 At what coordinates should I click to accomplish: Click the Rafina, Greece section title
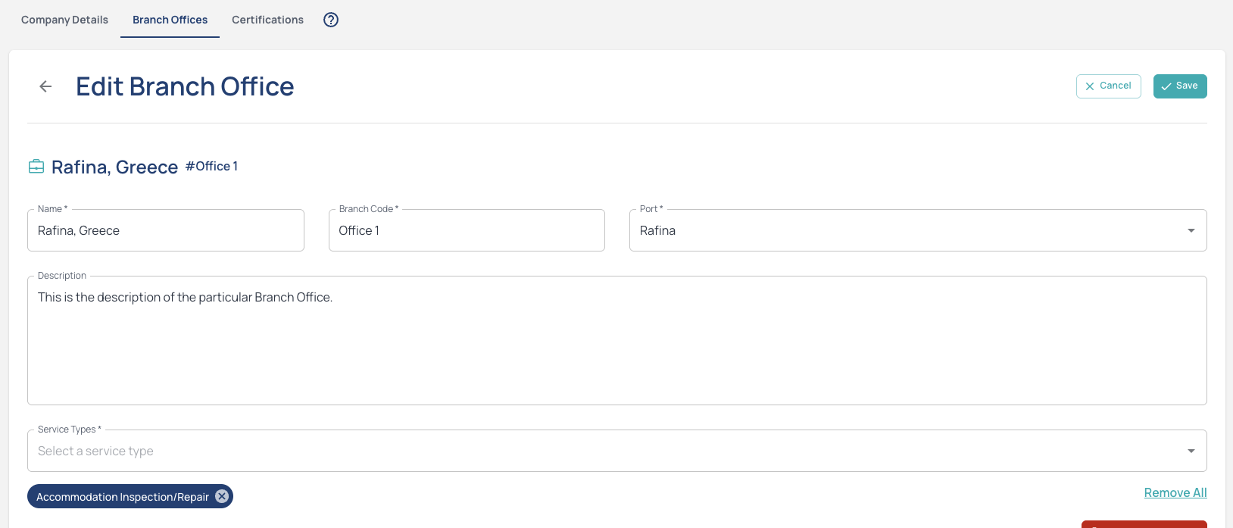click(114, 167)
